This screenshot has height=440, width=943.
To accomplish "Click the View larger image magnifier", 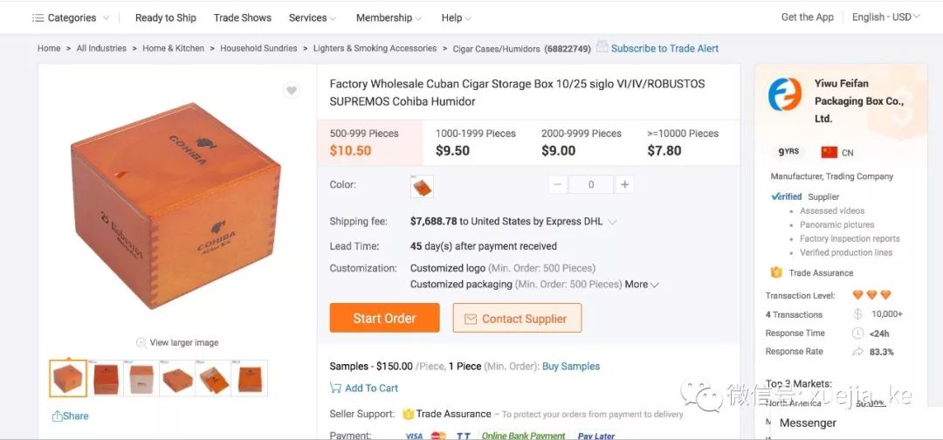I will point(141,342).
